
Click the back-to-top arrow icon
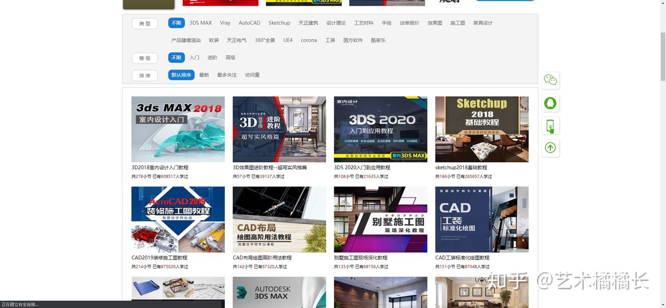tap(550, 148)
